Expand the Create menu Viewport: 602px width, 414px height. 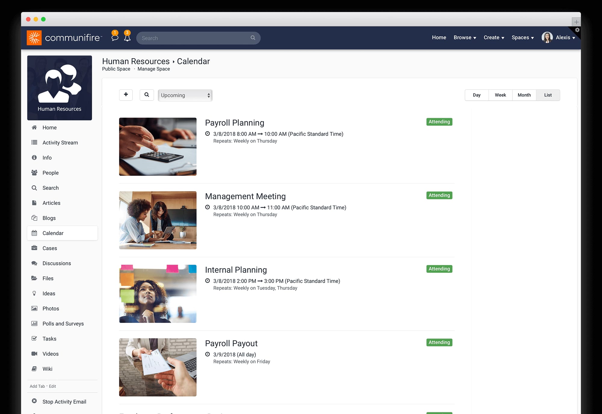pyautogui.click(x=494, y=37)
